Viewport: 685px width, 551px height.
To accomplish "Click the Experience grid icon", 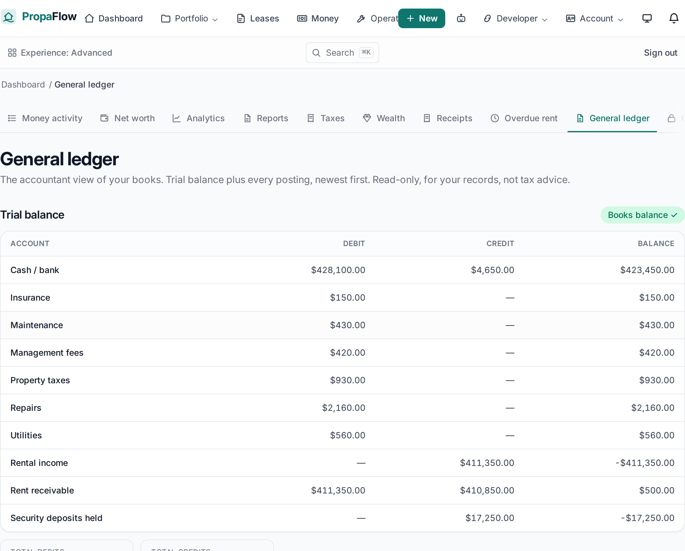I will click(12, 53).
